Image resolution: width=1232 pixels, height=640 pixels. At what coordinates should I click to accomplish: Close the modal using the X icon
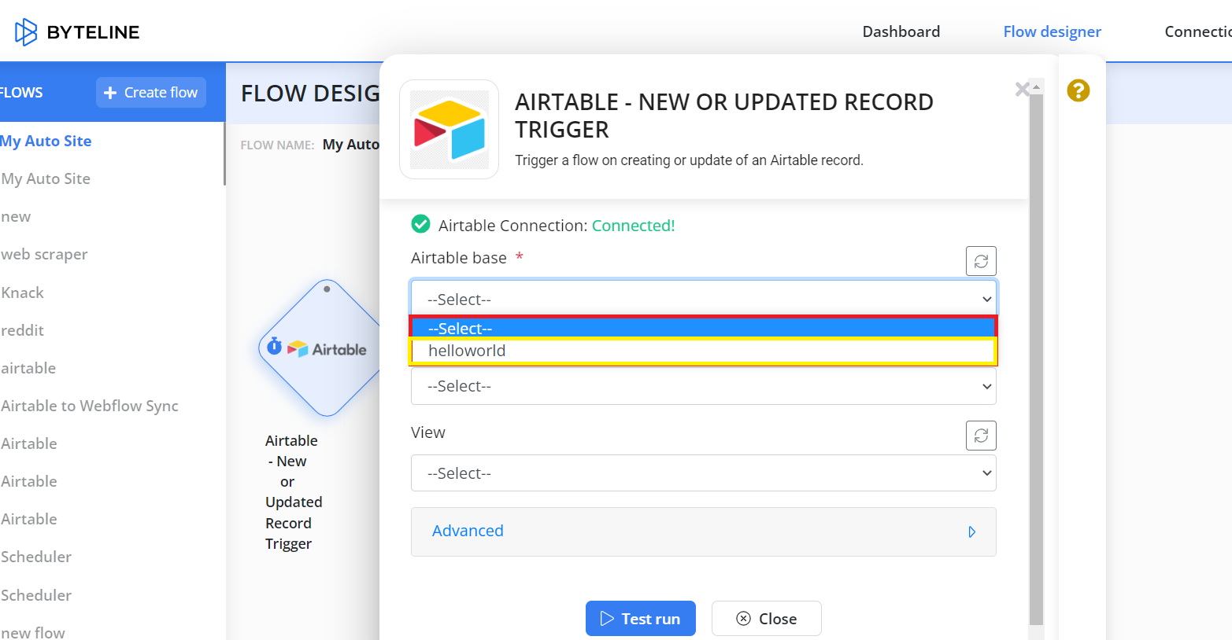(1022, 90)
